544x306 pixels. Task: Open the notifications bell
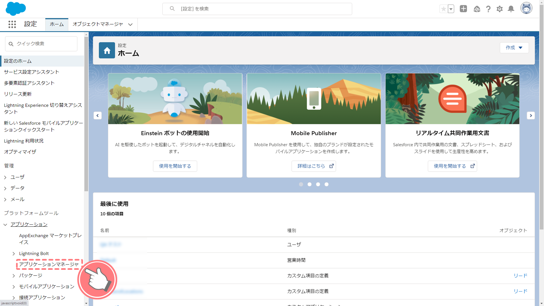[x=511, y=9]
